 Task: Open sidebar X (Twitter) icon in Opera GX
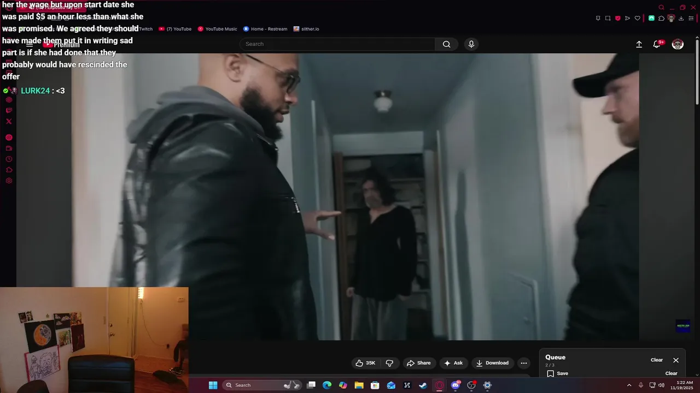[9, 122]
